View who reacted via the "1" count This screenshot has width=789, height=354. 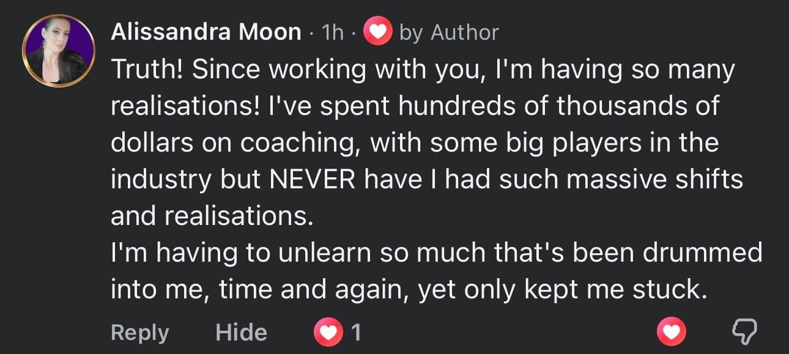point(357,333)
